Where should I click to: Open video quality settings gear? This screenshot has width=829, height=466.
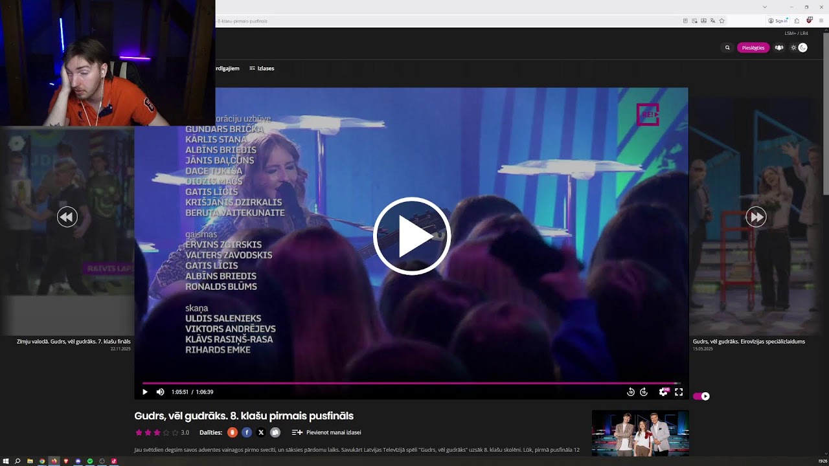tap(663, 392)
